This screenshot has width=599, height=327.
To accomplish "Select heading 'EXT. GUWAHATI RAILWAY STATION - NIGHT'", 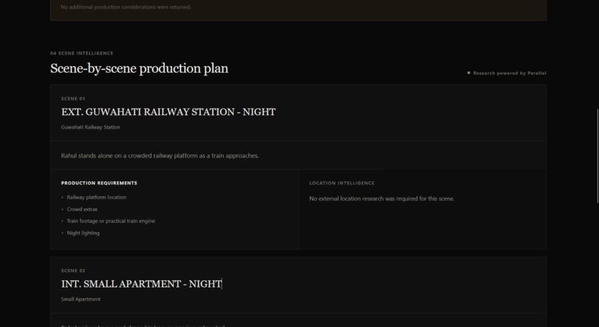I will tap(168, 112).
